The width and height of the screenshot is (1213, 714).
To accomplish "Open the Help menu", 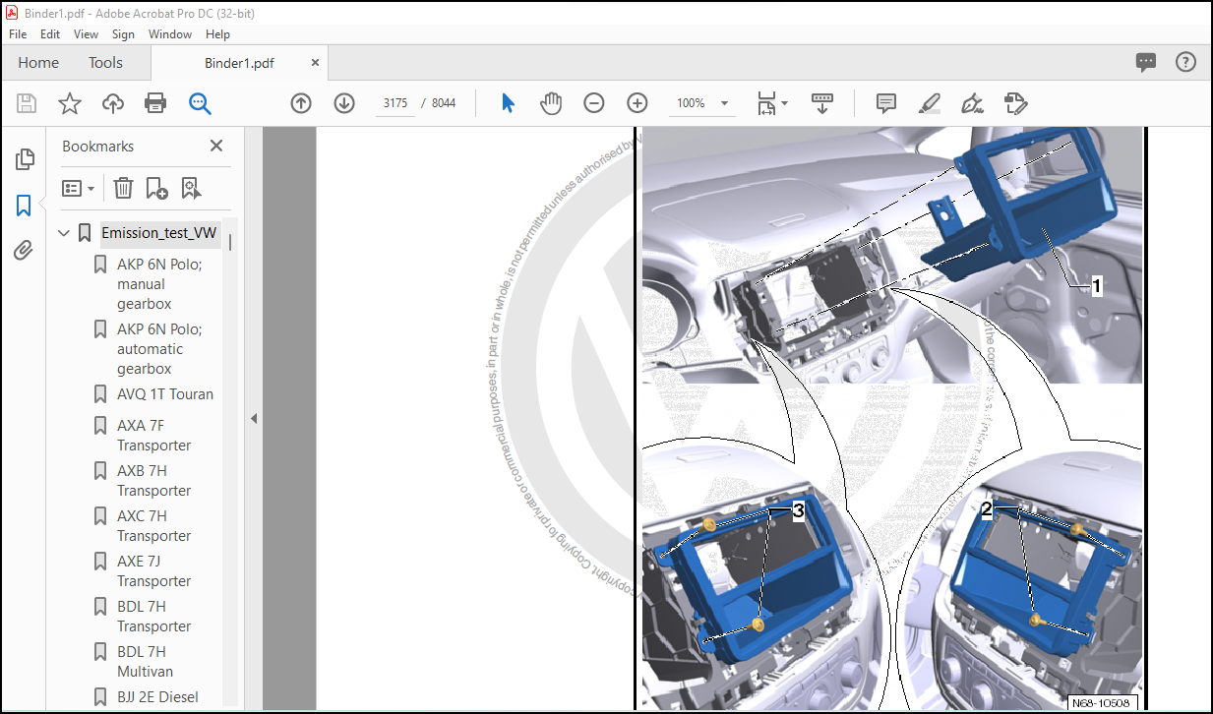I will [217, 33].
